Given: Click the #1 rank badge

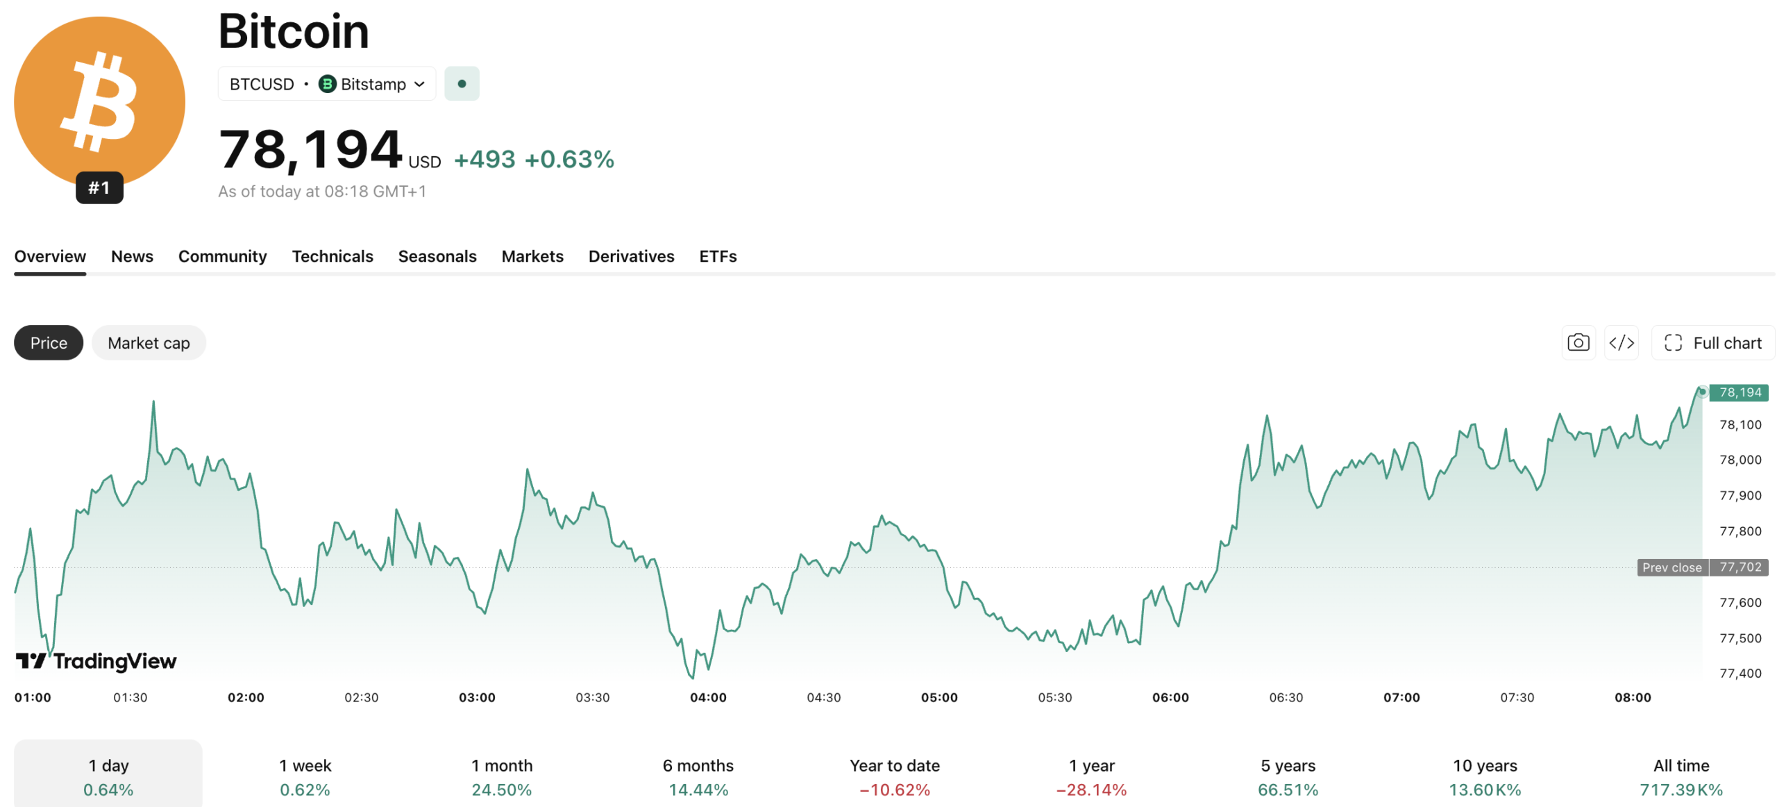Looking at the screenshot, I should tap(99, 188).
